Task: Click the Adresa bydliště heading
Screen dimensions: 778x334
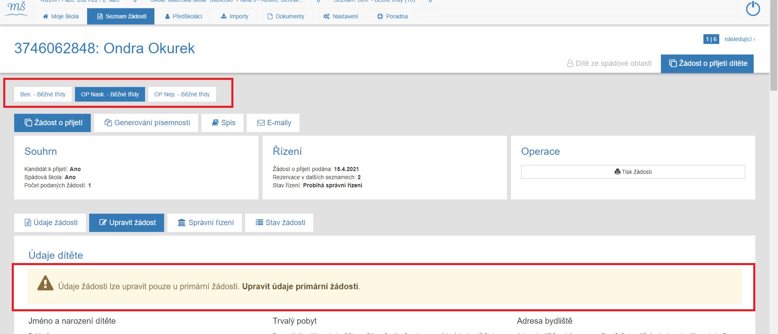Action: point(545,321)
